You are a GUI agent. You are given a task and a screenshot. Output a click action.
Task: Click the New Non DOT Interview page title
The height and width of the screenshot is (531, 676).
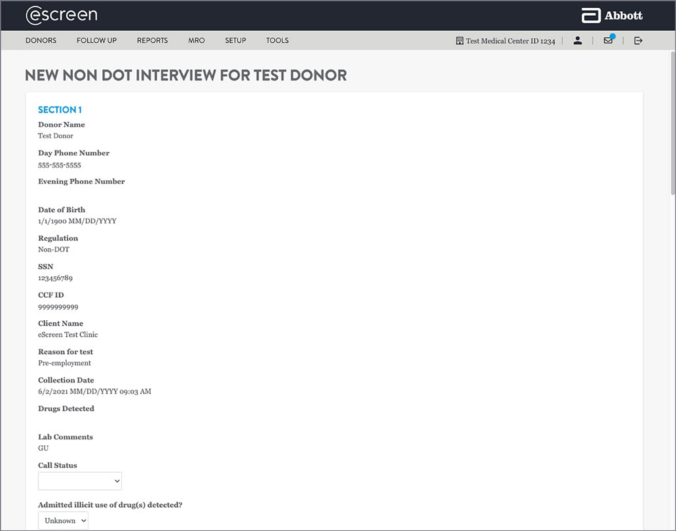pos(186,75)
